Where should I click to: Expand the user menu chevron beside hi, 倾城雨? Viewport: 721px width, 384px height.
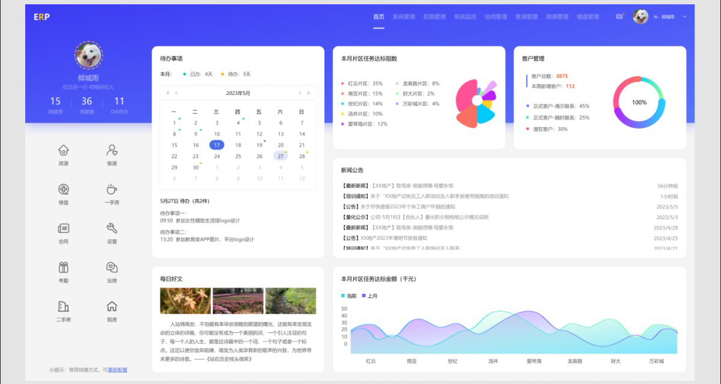point(684,17)
